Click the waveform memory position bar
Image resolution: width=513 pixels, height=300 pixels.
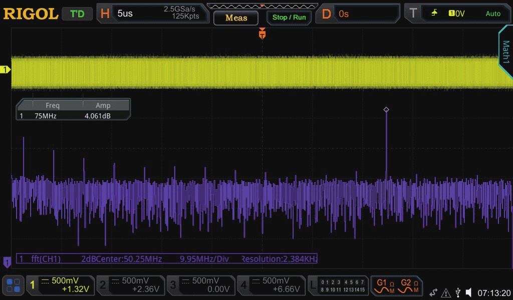(x=262, y=6)
